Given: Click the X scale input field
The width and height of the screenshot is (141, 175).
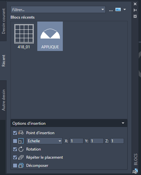Looking at the screenshot, I should 77,141.
